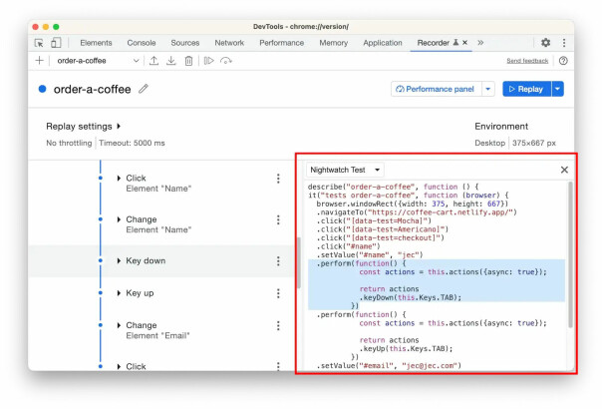Click the .setValue("#email") code line
Screen dimensions: 602x409
[x=389, y=365]
